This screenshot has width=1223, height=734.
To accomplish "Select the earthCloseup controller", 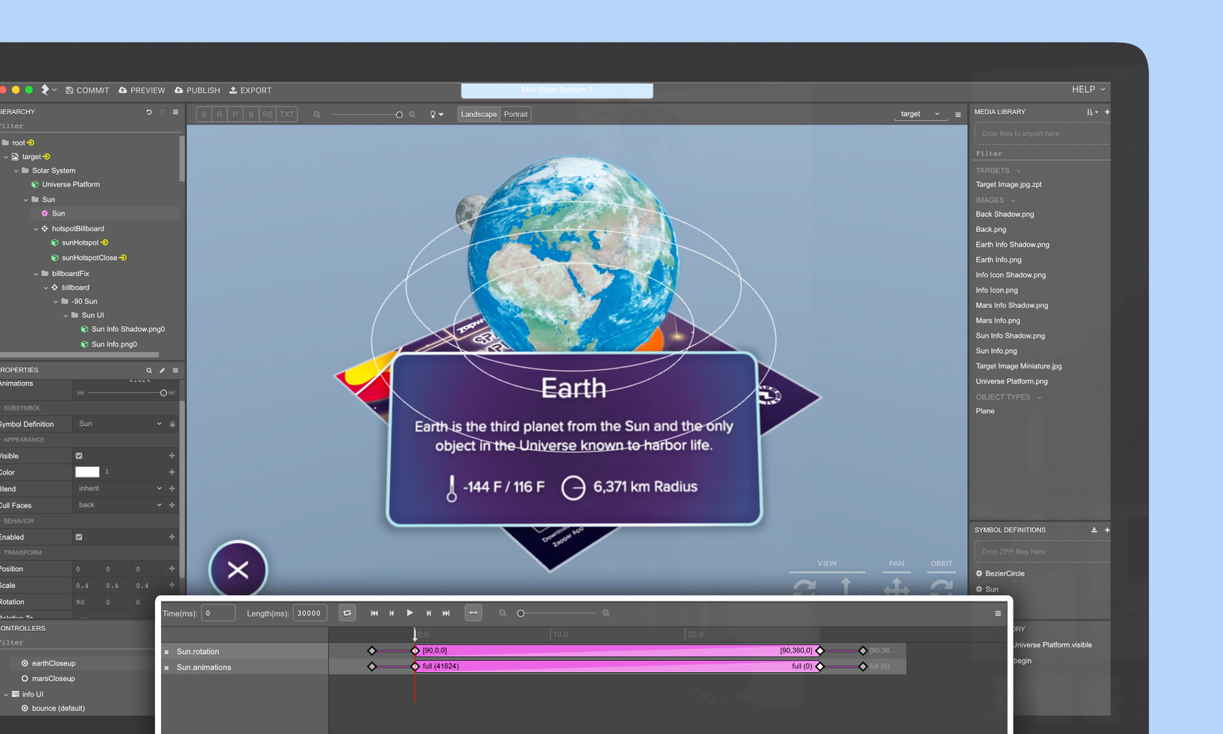I will 53,663.
